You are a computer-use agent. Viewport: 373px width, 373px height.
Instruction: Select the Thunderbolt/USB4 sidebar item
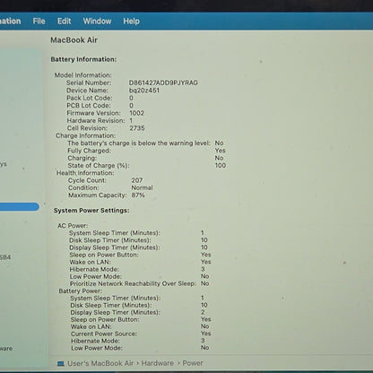coord(5,256)
